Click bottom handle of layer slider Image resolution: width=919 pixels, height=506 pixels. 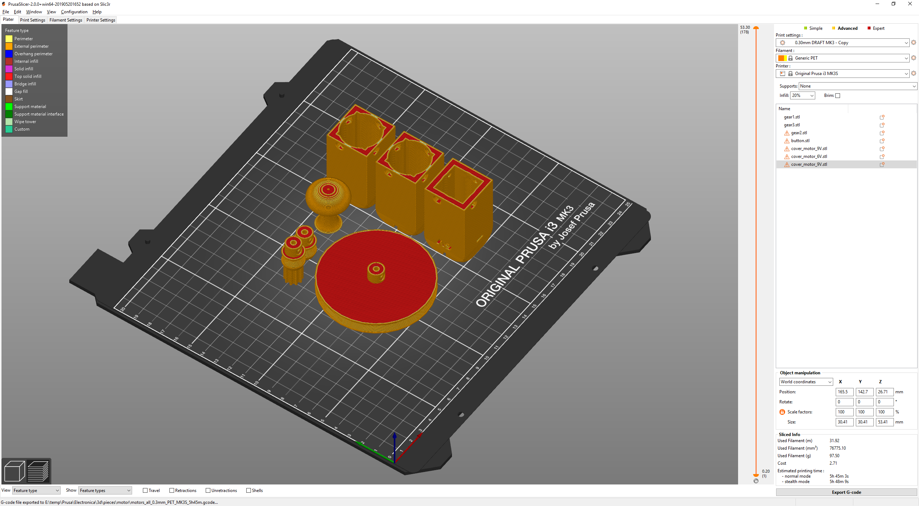click(x=756, y=475)
